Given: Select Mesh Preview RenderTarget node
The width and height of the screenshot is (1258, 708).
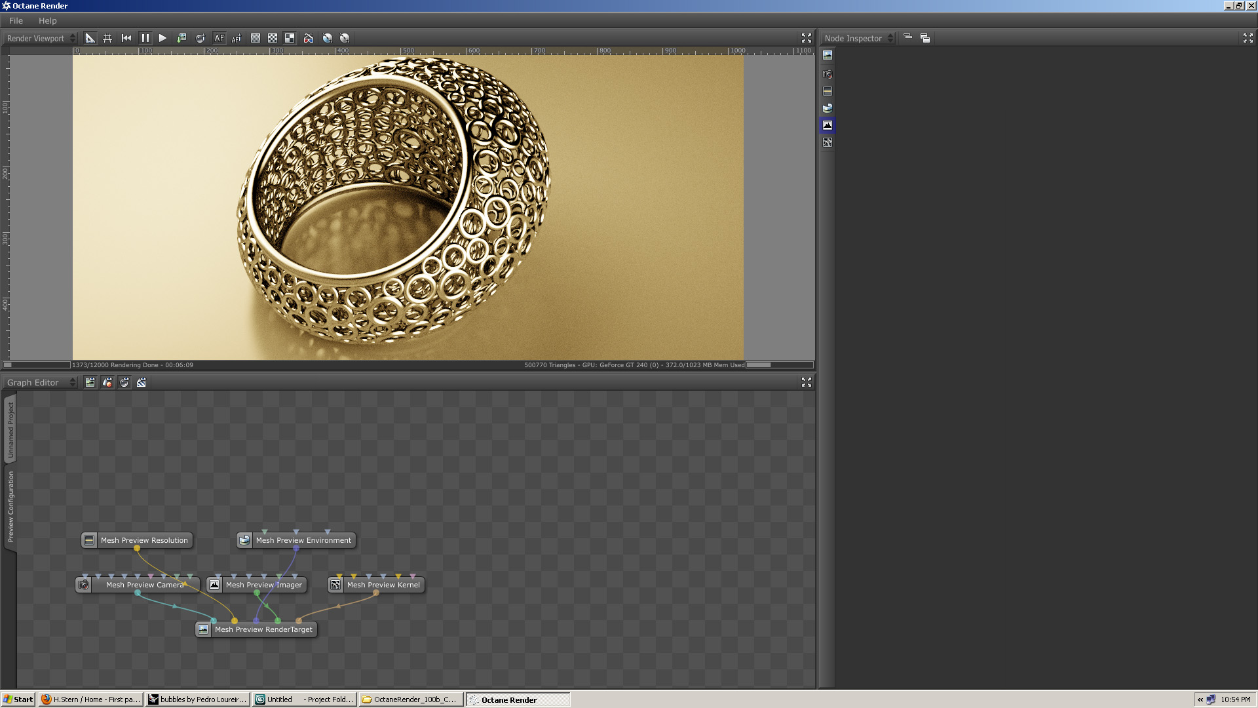Looking at the screenshot, I should tap(263, 629).
